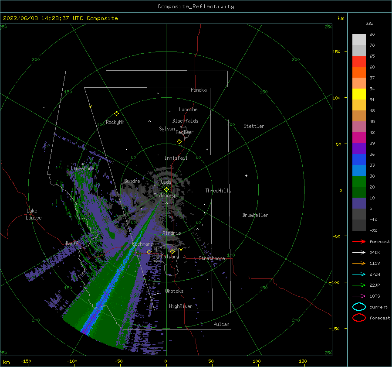Click the Cochrane label
Viewport: 392px width, 367px height.
[142, 244]
